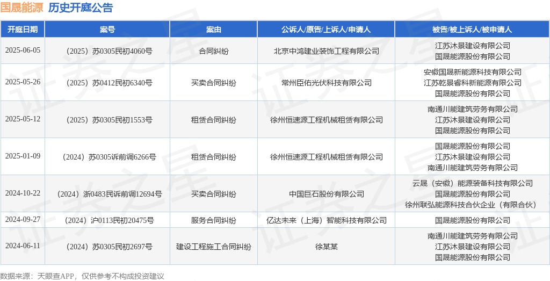Viewport: 550px width, 281px height.
Task: Click 国晟能源股份有限公司 in the 2025-06-05 row
Action: [473, 56]
